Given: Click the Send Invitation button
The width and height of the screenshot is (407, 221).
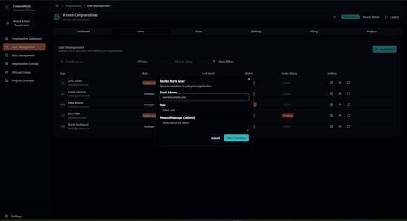Looking at the screenshot, I should point(236,138).
